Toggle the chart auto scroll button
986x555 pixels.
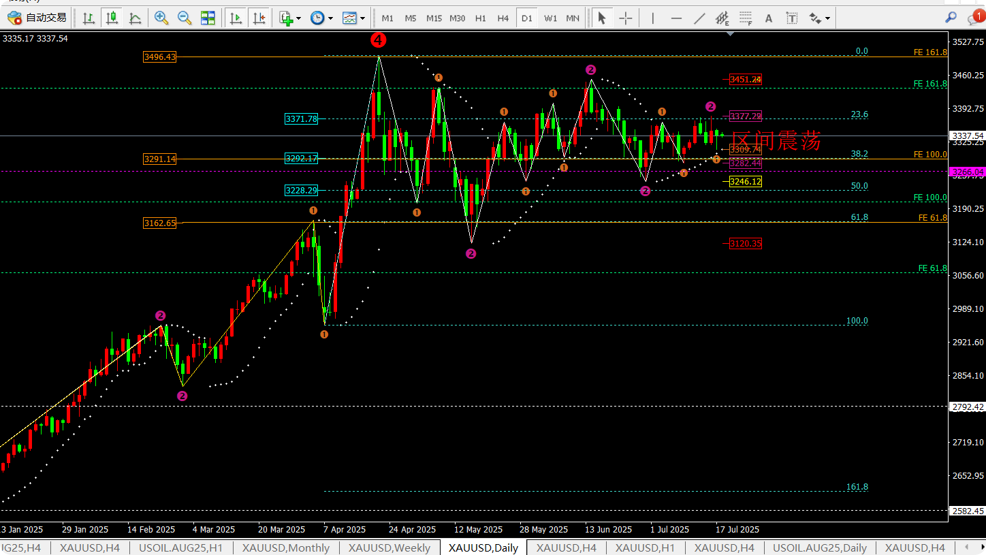point(236,18)
